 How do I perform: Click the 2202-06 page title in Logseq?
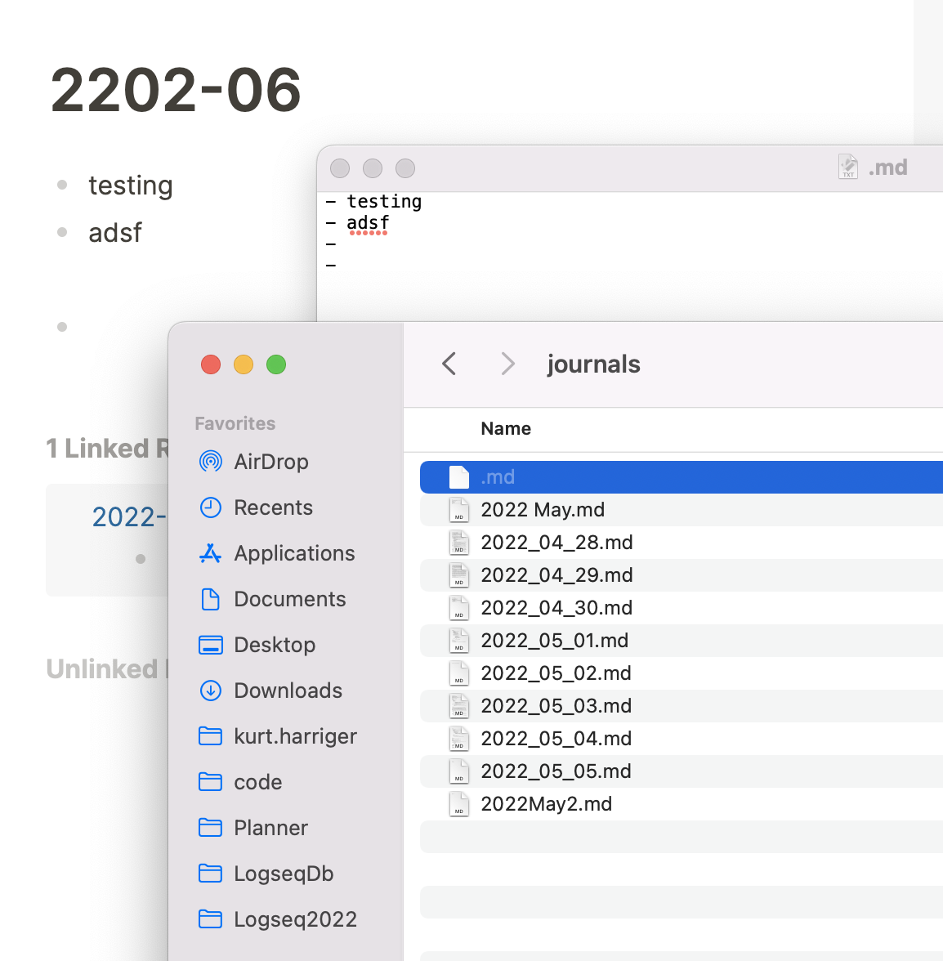point(176,90)
